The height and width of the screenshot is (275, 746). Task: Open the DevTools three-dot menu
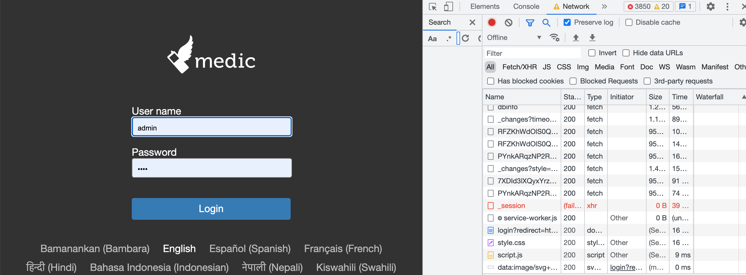[727, 6]
